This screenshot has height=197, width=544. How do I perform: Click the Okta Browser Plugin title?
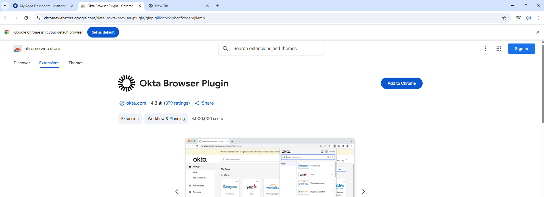[x=184, y=83]
